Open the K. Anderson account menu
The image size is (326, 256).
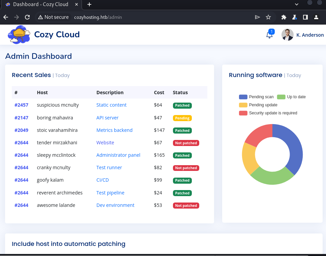point(310,35)
